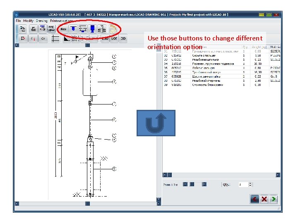Open the Drawing menu
Image resolution: width=298 pixels, height=223 pixels.
point(42,21)
